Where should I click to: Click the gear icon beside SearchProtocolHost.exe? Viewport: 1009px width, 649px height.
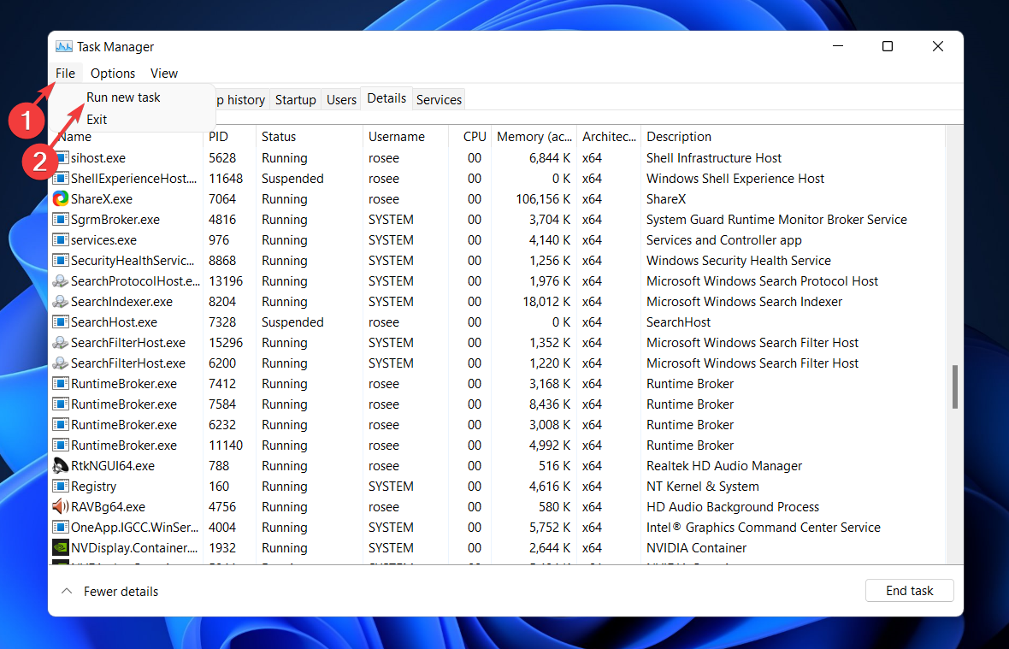pos(60,280)
